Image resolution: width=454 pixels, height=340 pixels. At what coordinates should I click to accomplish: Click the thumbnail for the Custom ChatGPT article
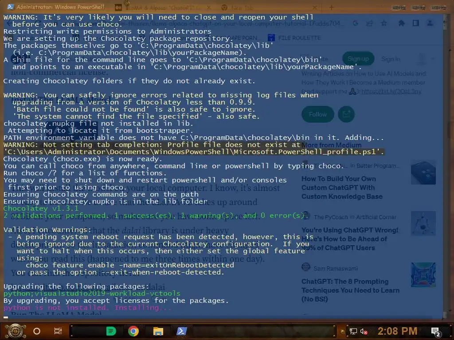[x=423, y=173]
